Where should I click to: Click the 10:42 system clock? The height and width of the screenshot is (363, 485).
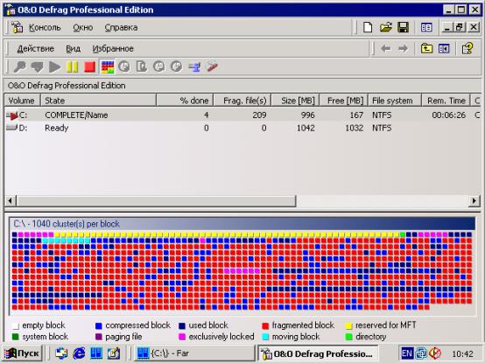pos(463,353)
